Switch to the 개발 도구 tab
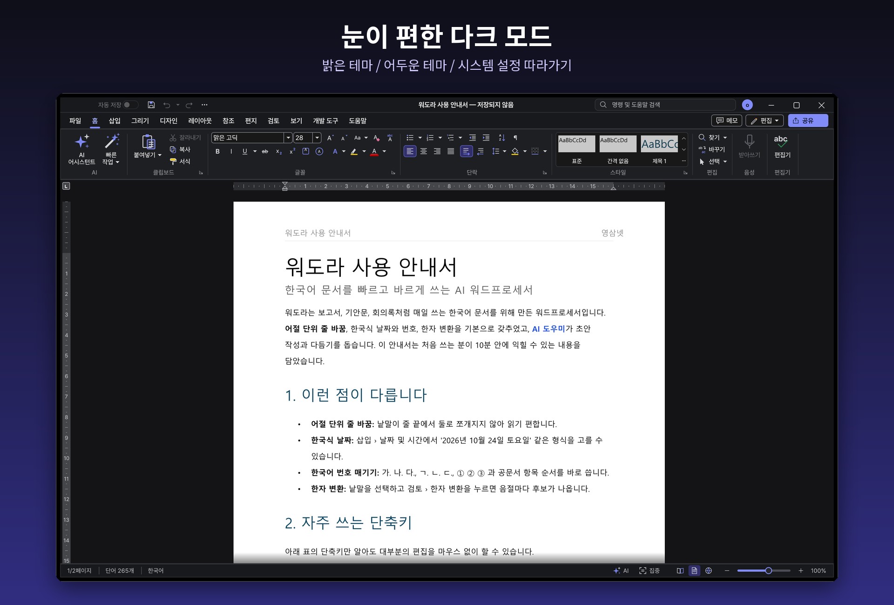The width and height of the screenshot is (894, 605). (325, 121)
